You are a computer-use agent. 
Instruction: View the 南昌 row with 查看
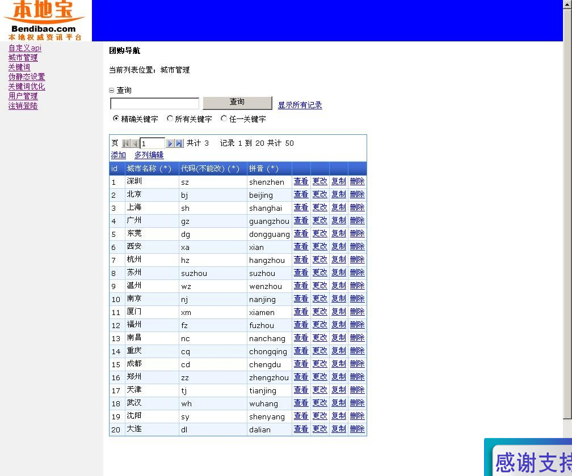(301, 338)
